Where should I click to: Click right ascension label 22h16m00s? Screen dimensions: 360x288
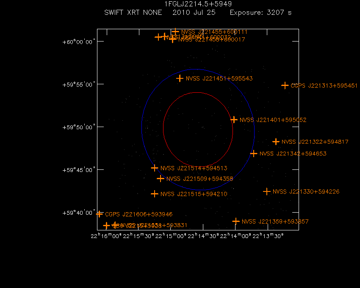106,236
